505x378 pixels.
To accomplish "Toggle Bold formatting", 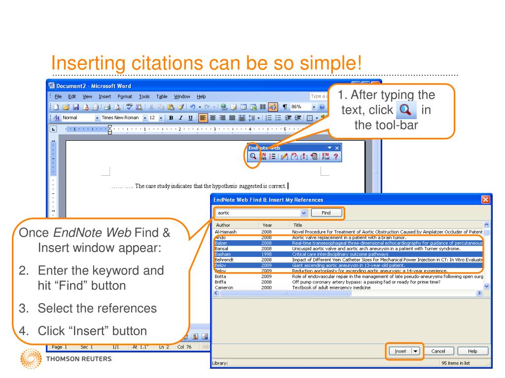I will (171, 118).
